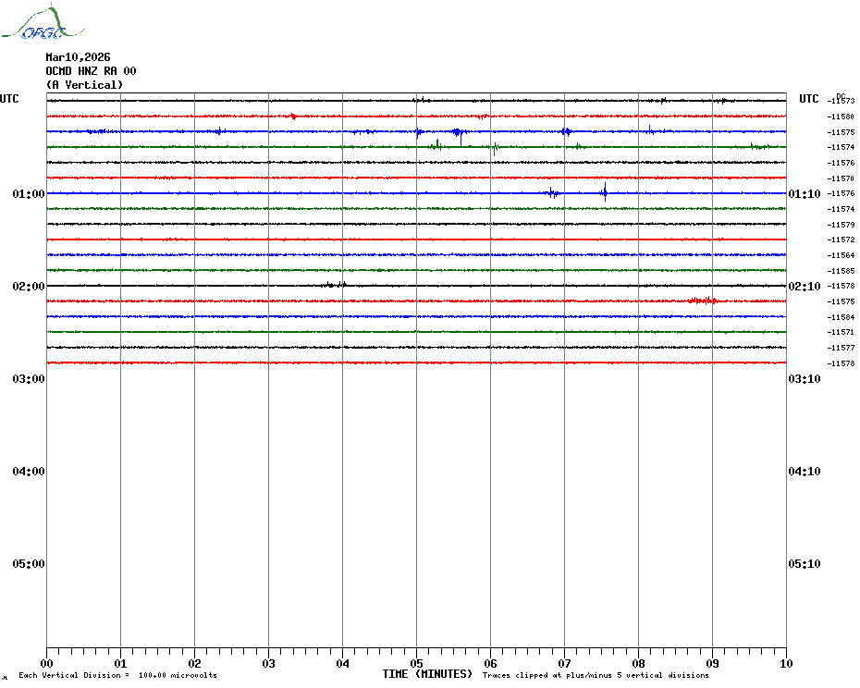Select the DC offset value -11579
This screenshot has height=688, width=860.
842,225
